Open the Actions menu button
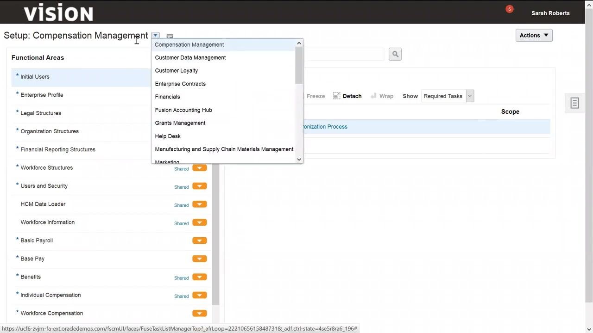 coord(534,35)
